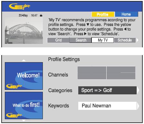The image size is (144, 124).
Task: Expand arrow next to Sport => Golf
Action: tap(138, 90)
